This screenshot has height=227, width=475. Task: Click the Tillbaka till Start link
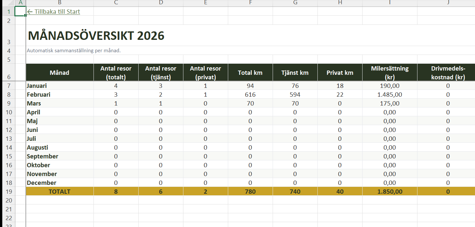(x=54, y=12)
